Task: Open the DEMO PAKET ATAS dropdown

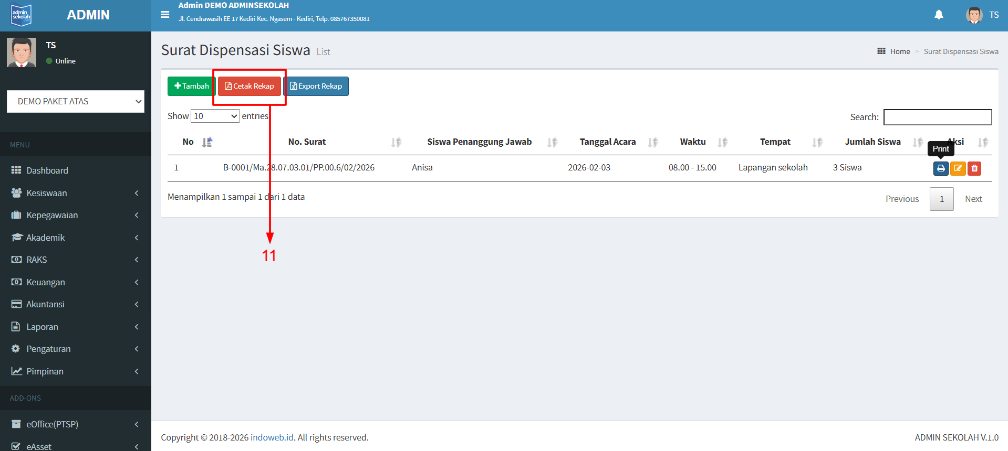Action: click(x=76, y=101)
